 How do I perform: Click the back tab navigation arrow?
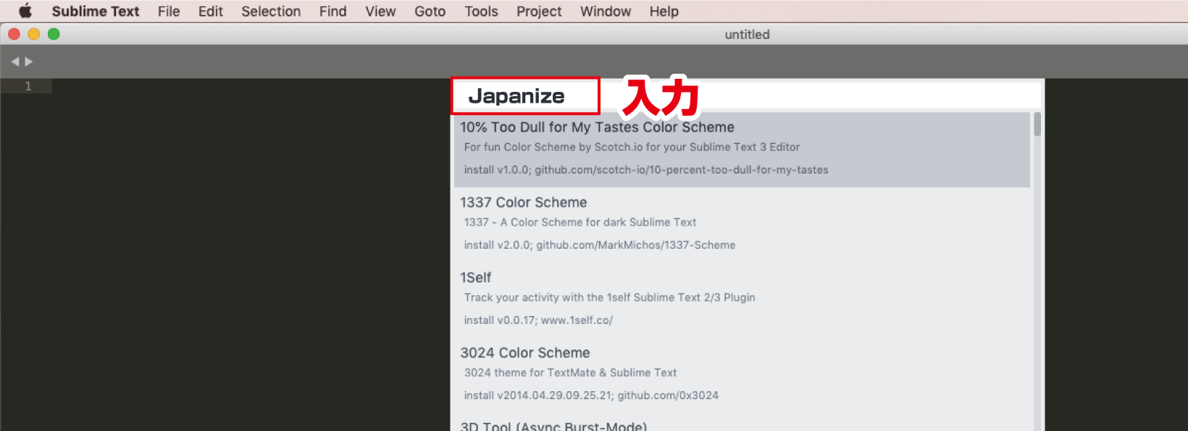click(15, 62)
